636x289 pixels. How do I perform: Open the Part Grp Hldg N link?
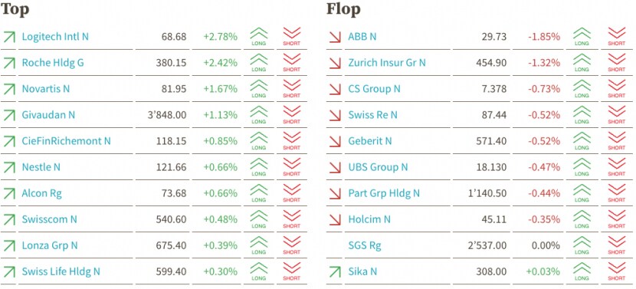point(384,193)
